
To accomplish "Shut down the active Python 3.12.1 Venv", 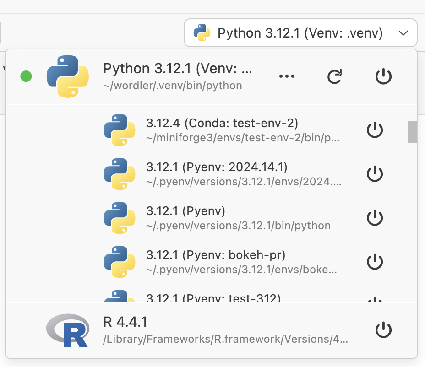I will [x=383, y=77].
